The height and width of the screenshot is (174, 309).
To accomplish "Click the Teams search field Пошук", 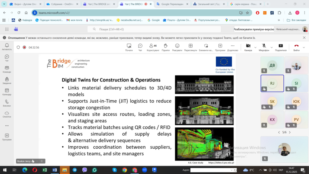I will click(x=154, y=29).
